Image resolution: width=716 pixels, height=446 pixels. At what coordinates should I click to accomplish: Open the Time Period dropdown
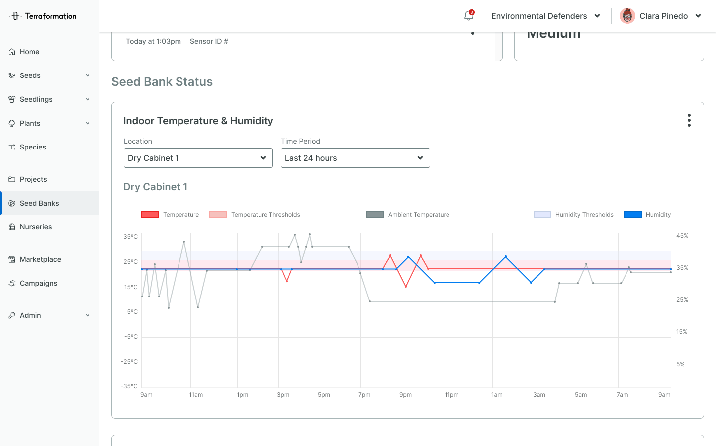tap(356, 158)
